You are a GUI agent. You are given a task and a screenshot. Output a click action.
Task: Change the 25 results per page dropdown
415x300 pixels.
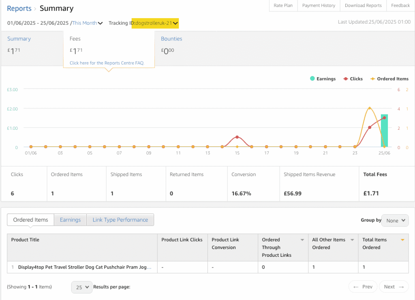coord(81,287)
